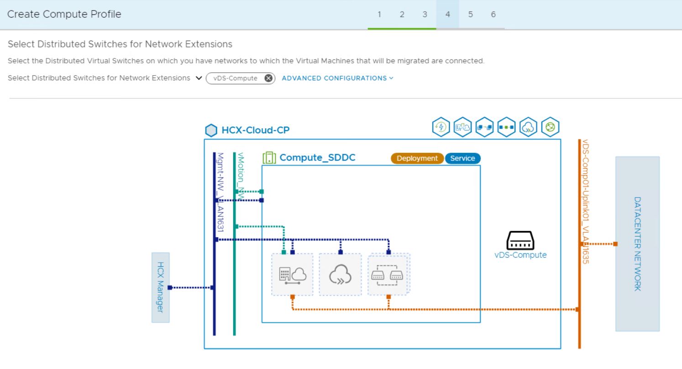
Task: Expand the Advanced Configurations chevron
Action: (391, 78)
